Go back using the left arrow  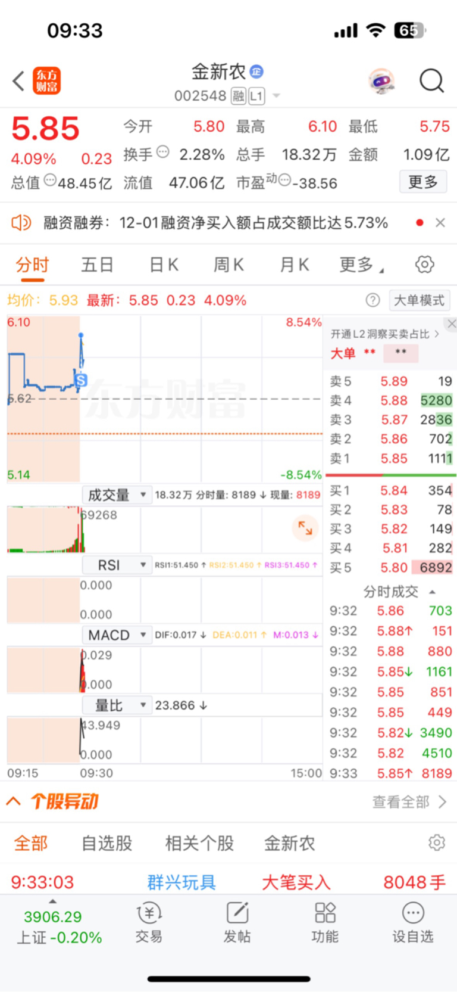coord(18,80)
